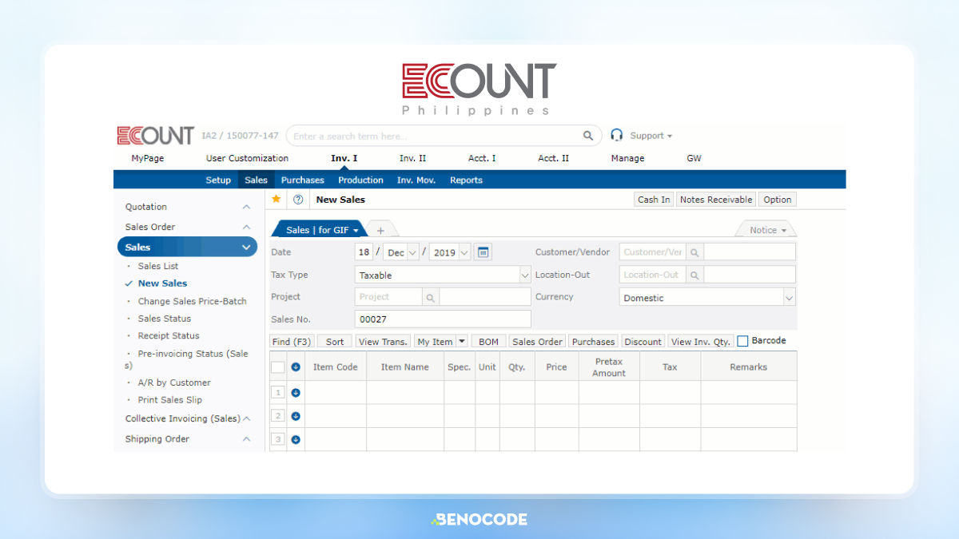Select row number 1 box
This screenshot has width=959, height=539.
click(x=278, y=392)
